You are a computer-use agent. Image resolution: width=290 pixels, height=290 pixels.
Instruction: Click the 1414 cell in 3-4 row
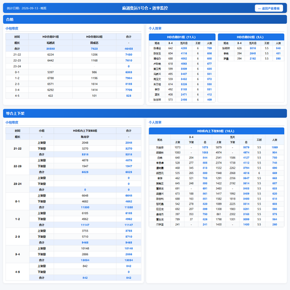(x=94, y=90)
